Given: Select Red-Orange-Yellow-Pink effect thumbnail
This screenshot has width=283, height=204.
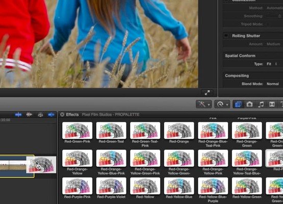Looking at the screenshot, I should pos(213,158).
